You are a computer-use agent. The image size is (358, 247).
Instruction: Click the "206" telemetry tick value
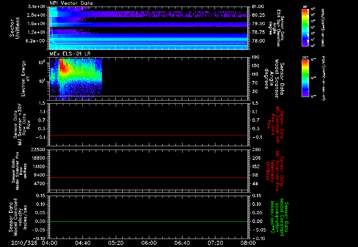pyautogui.click(x=256, y=158)
